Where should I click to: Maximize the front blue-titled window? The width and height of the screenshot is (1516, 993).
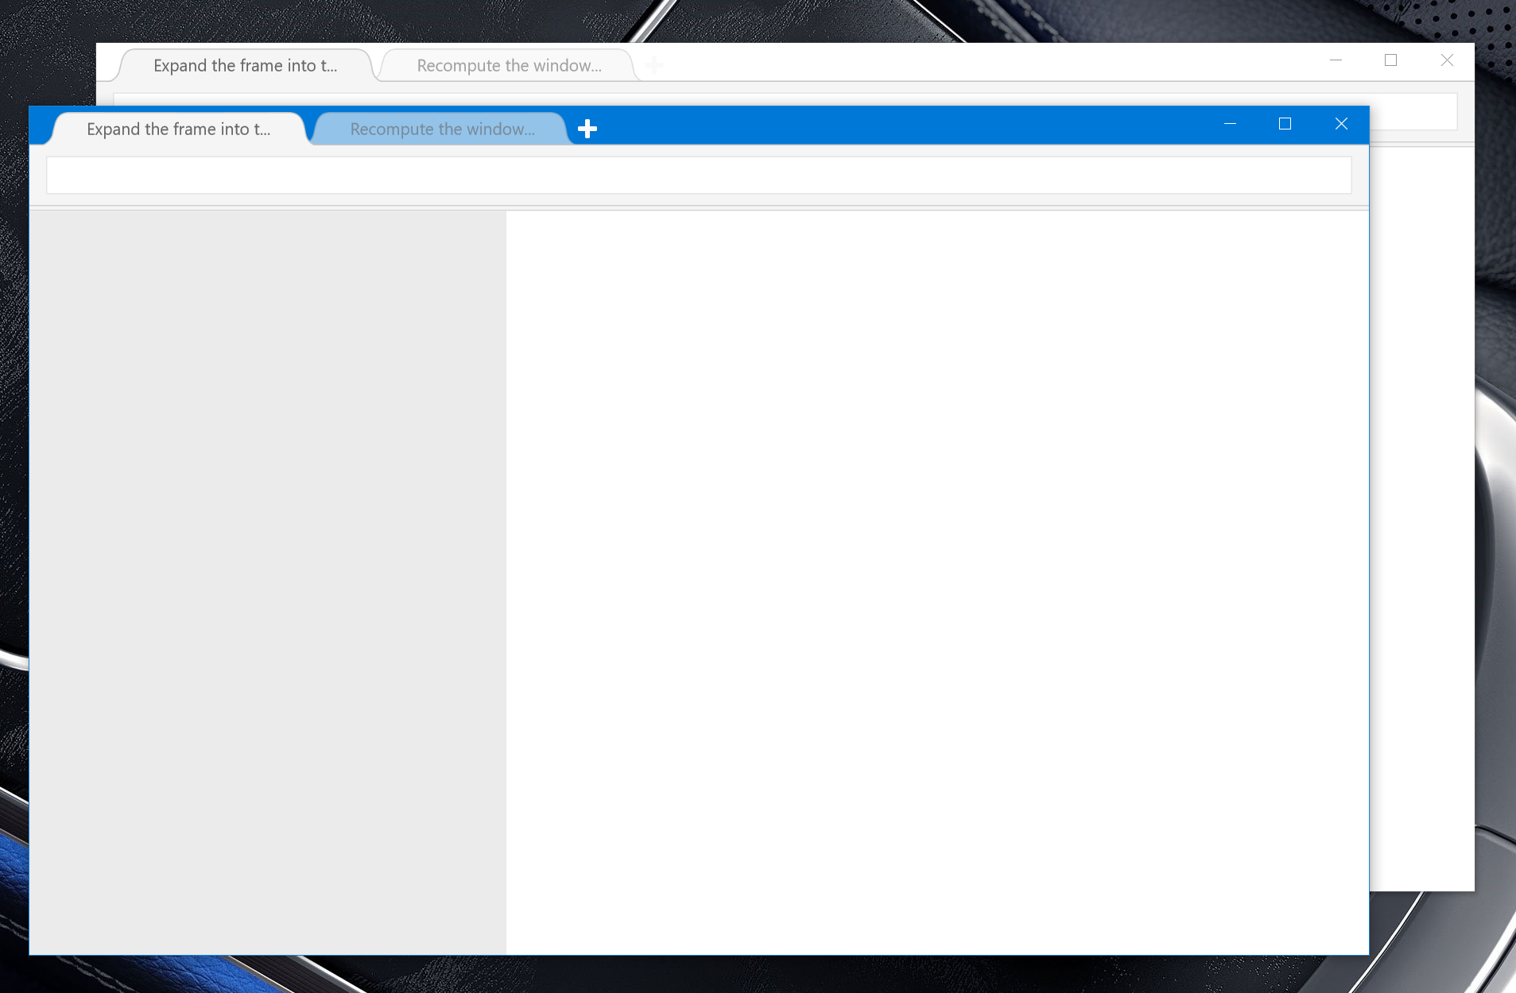click(1285, 124)
